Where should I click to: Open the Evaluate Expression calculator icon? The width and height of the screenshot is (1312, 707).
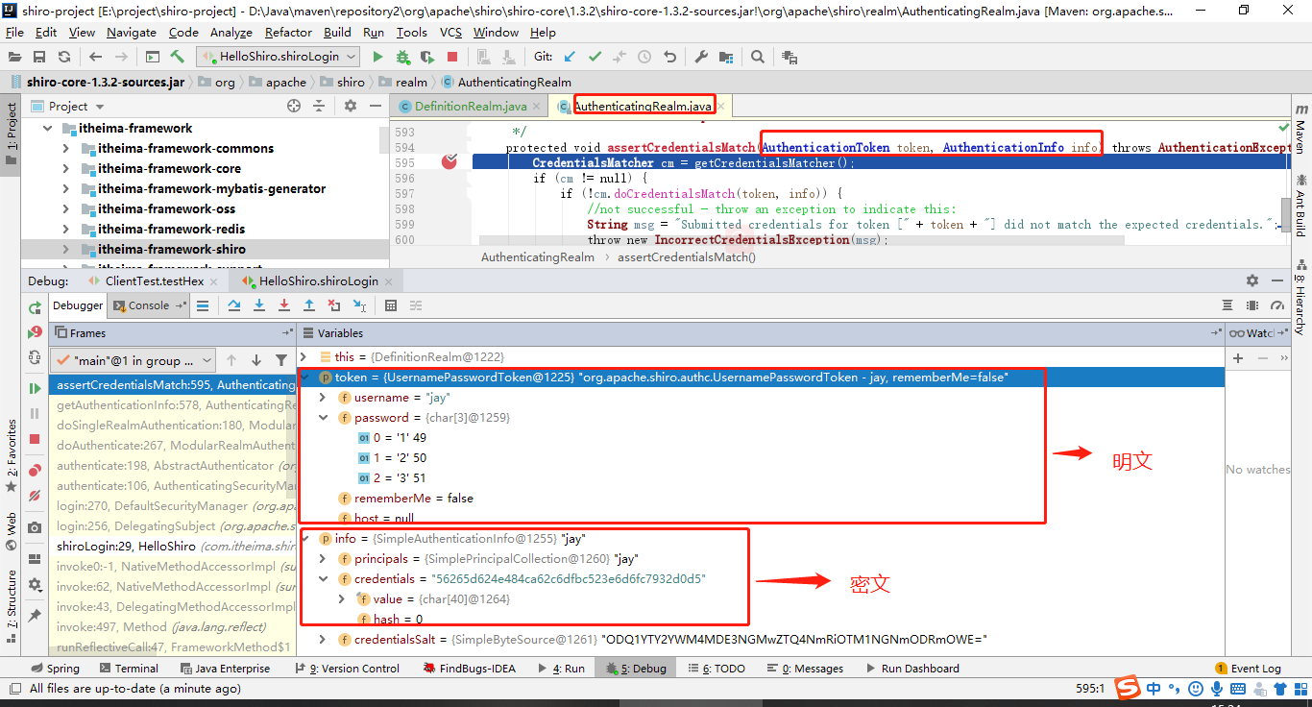point(391,305)
